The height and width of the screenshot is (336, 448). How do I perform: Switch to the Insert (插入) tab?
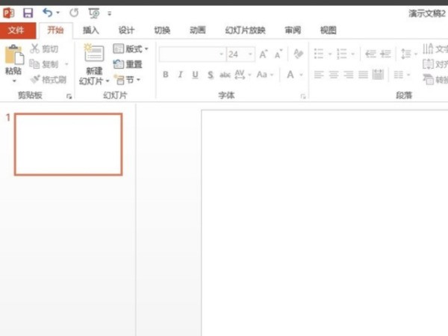tap(90, 31)
